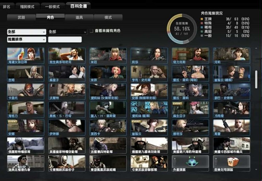Open the 獵人·H·里斯曼 character card
This screenshot has height=181, width=262.
(108, 110)
